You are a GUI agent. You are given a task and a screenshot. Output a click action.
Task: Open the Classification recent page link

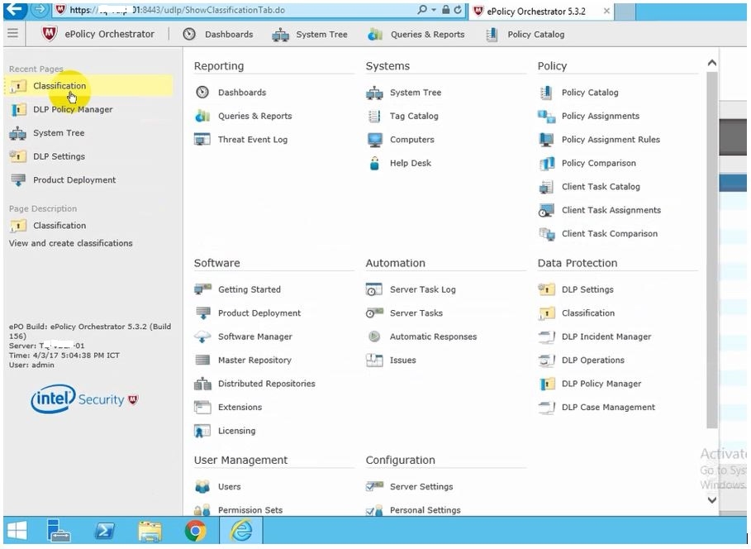tap(59, 86)
